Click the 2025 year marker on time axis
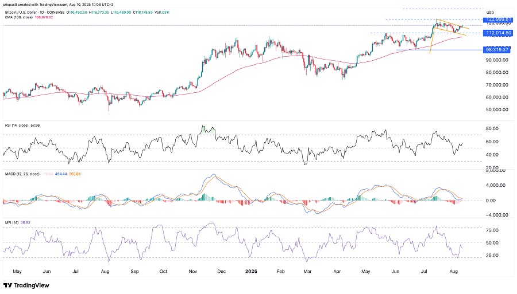The height and width of the screenshot is (294, 517). tap(252, 269)
